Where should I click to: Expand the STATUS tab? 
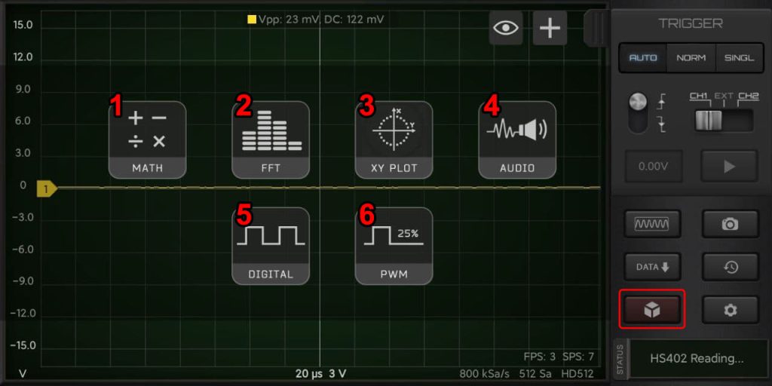pyautogui.click(x=620, y=358)
